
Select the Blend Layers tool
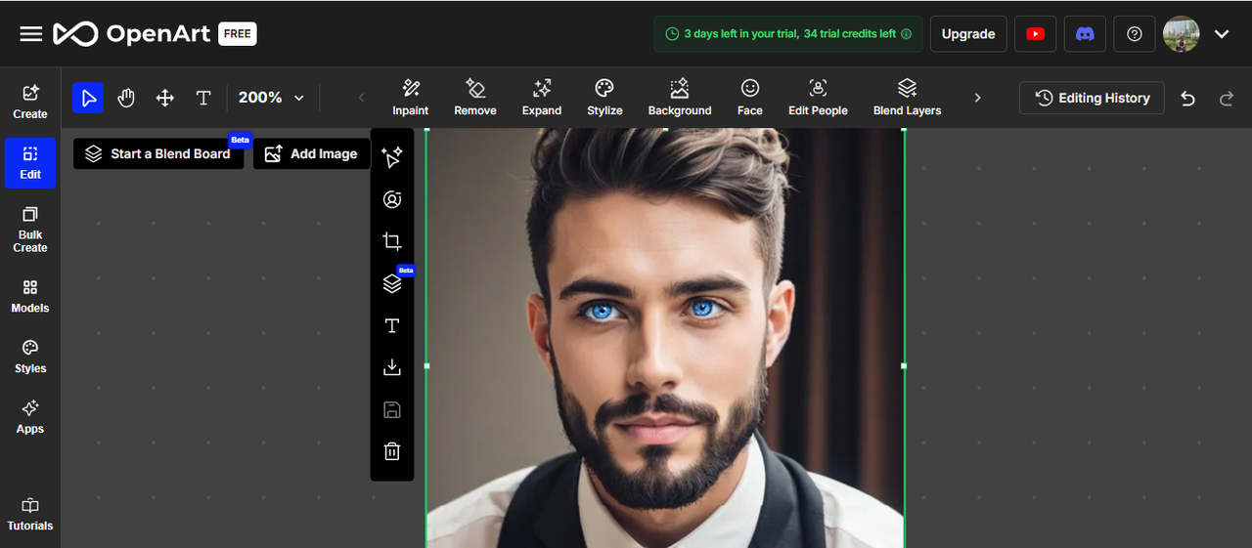tap(908, 98)
